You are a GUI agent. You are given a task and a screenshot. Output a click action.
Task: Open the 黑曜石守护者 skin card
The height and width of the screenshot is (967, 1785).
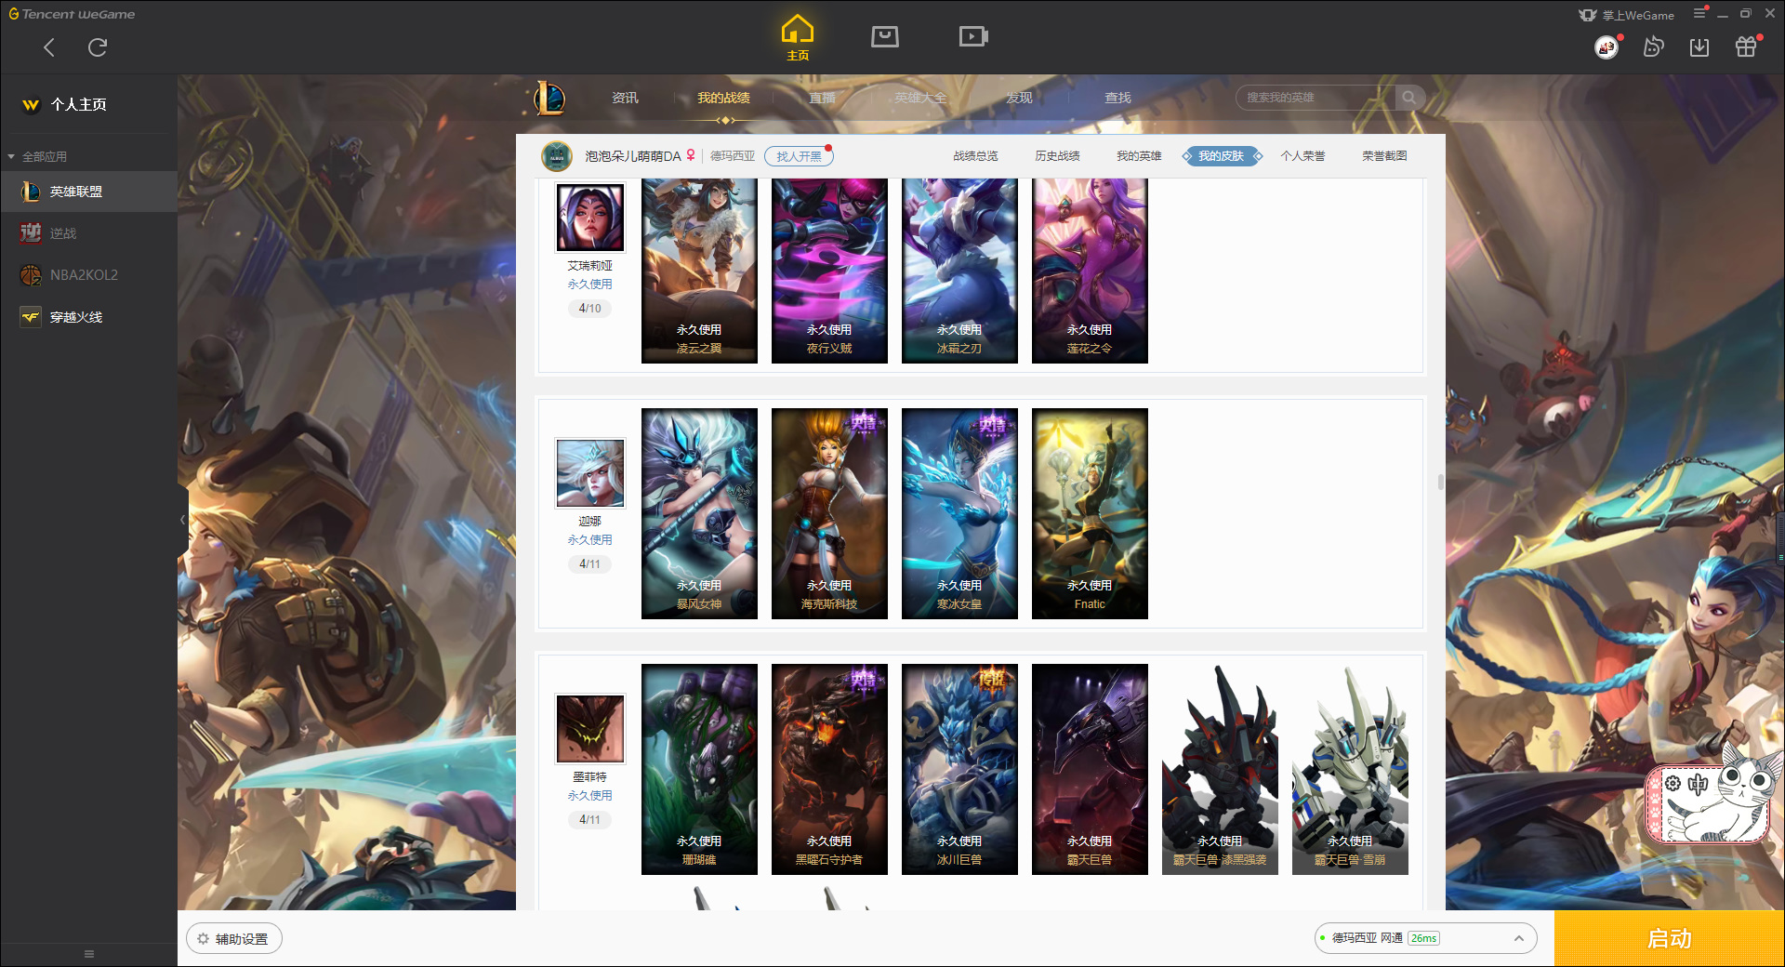point(829,769)
